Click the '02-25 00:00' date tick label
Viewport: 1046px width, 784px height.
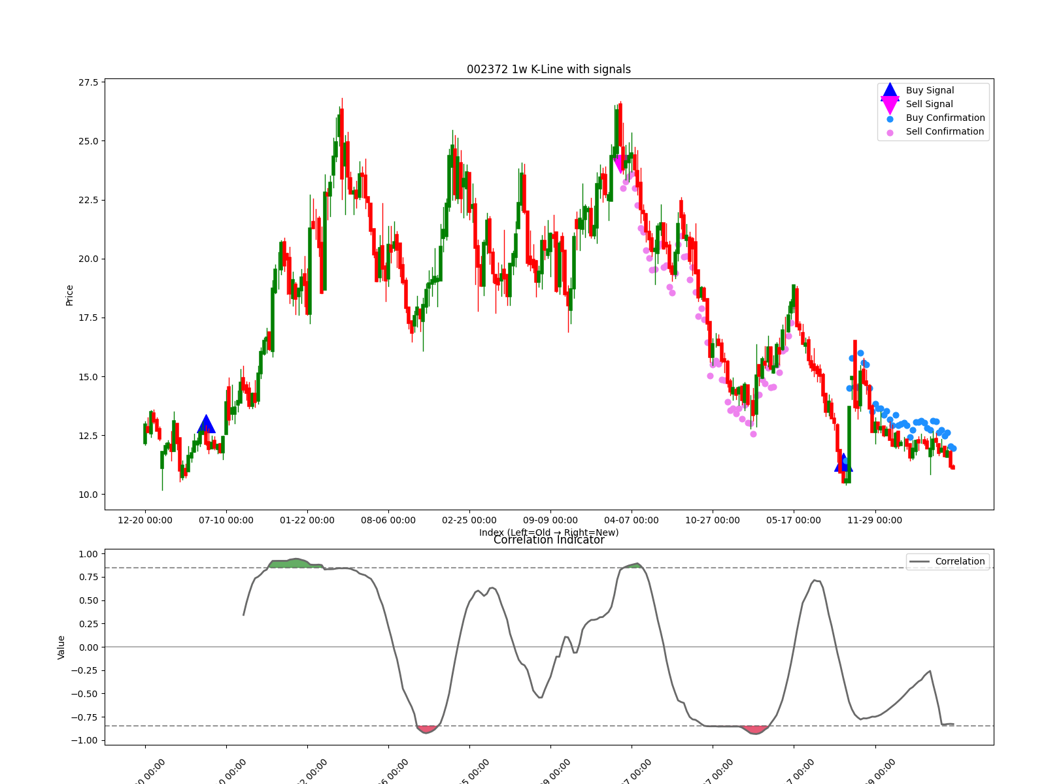[469, 520]
